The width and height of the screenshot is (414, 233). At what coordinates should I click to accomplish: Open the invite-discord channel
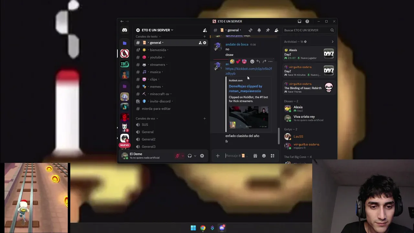point(171,101)
